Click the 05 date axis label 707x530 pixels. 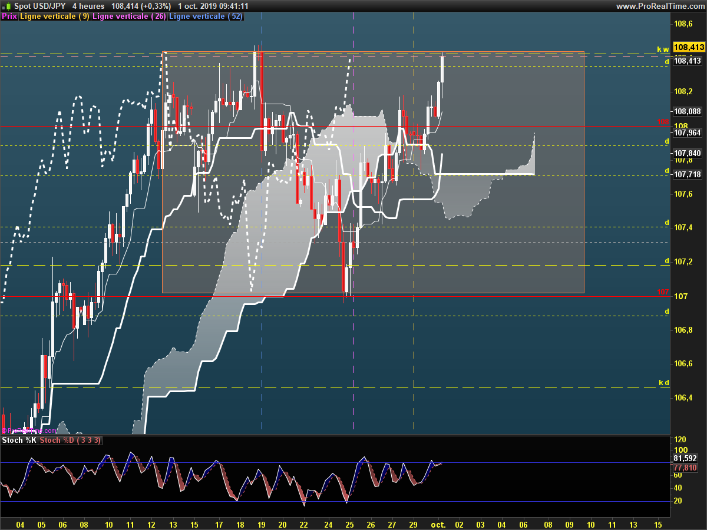tap(41, 524)
